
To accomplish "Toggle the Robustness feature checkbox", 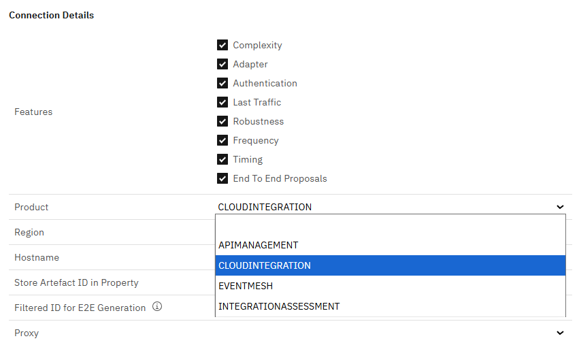I will (x=222, y=122).
